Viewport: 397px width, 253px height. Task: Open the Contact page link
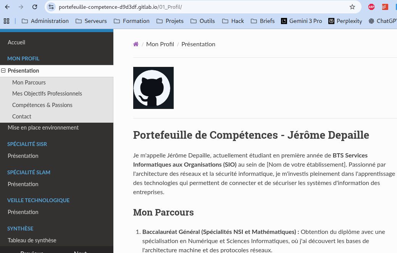pos(22,116)
